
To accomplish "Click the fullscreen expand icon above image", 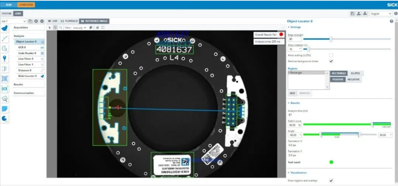I will click(103, 27).
